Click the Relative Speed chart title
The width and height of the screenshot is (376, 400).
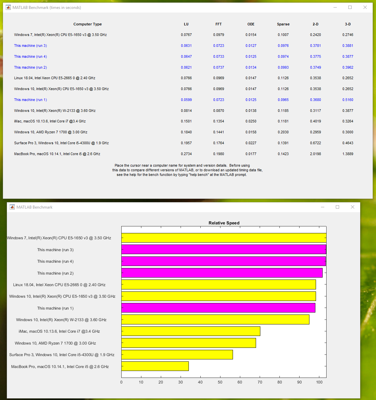click(x=224, y=223)
